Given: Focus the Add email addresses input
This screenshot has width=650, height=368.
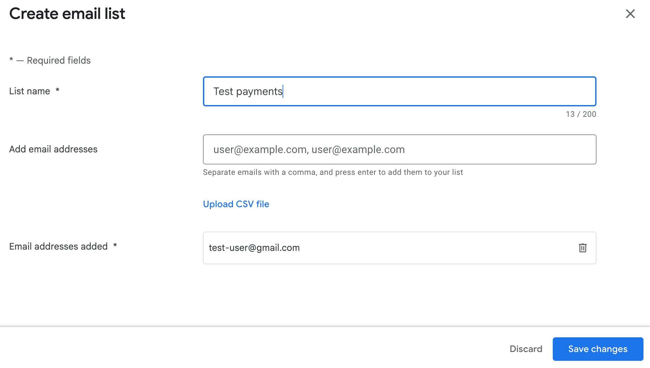Looking at the screenshot, I should (399, 149).
